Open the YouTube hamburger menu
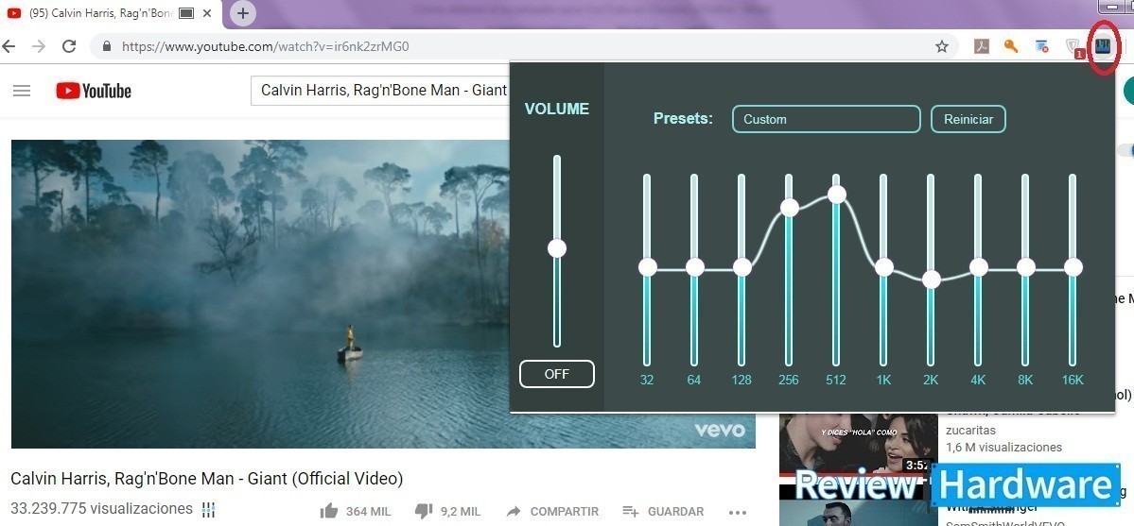 click(22, 91)
